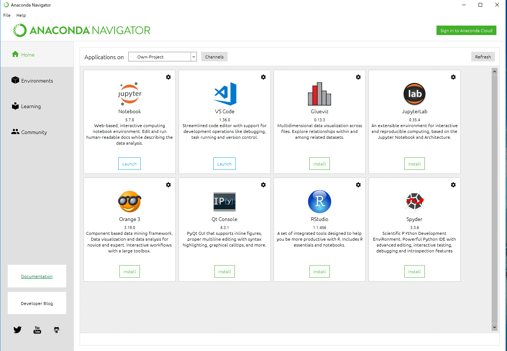Refresh the applications list

483,57
